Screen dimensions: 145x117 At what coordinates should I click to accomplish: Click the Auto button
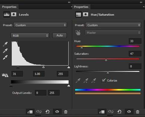60,35
